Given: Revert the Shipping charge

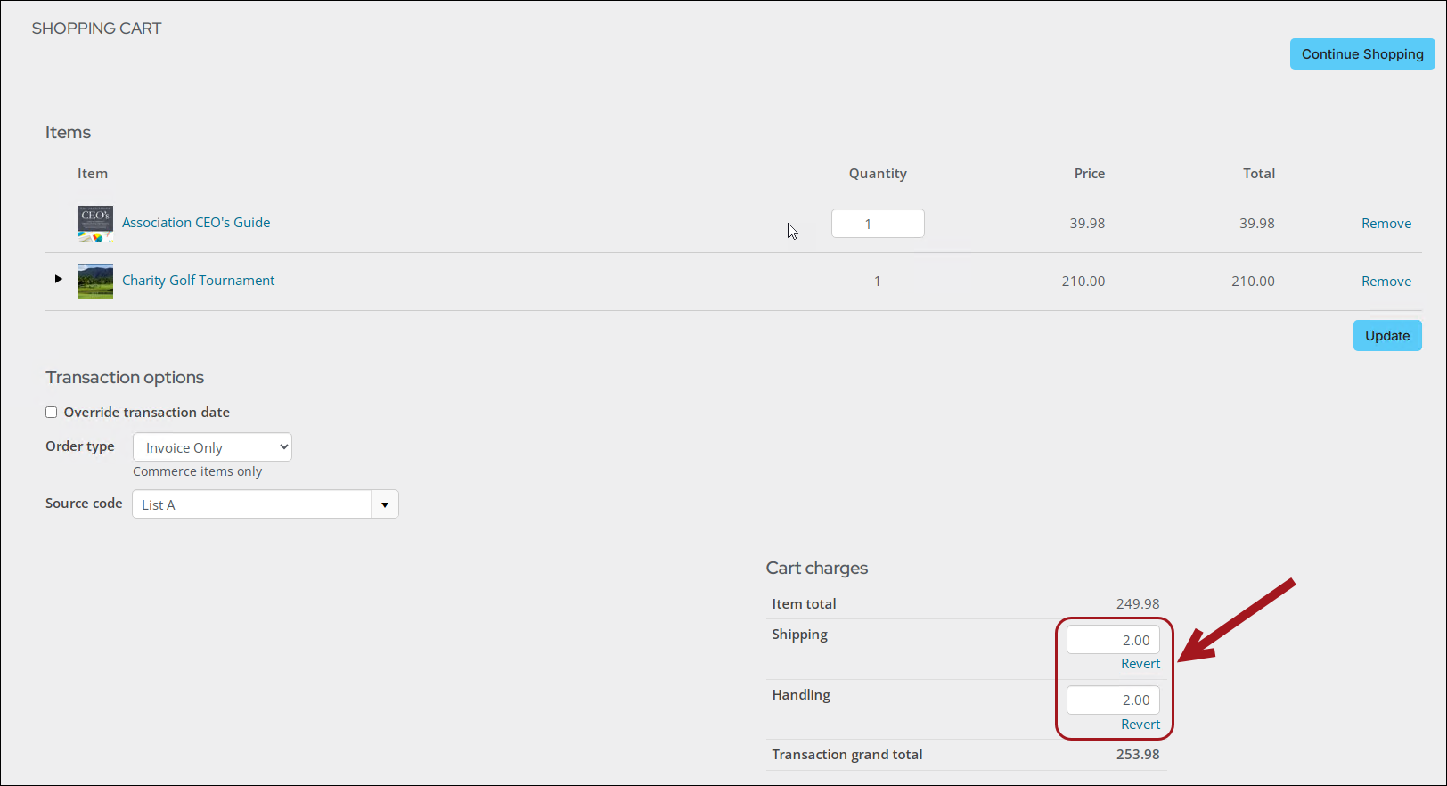Looking at the screenshot, I should (x=1140, y=664).
